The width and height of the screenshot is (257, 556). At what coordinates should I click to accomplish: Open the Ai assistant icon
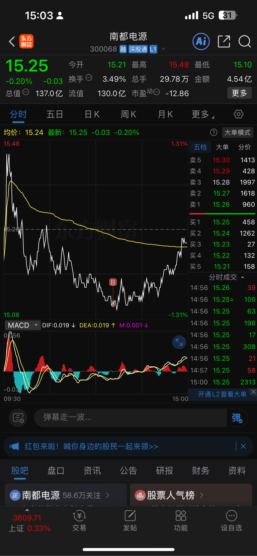[201, 41]
